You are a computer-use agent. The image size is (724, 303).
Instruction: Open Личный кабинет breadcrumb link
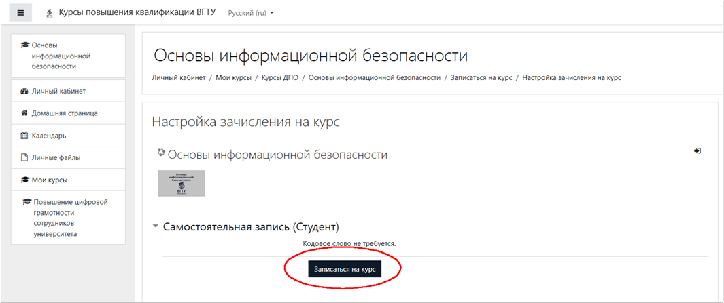point(178,78)
